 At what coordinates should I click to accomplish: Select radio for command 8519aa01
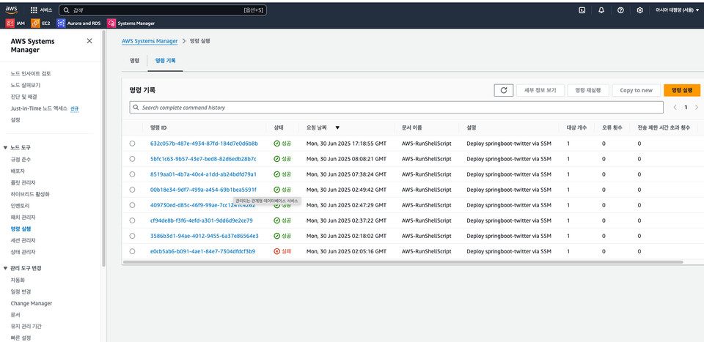point(132,174)
